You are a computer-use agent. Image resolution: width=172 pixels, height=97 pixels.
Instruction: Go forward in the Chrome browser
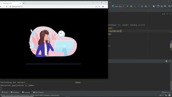[x=4, y=6]
